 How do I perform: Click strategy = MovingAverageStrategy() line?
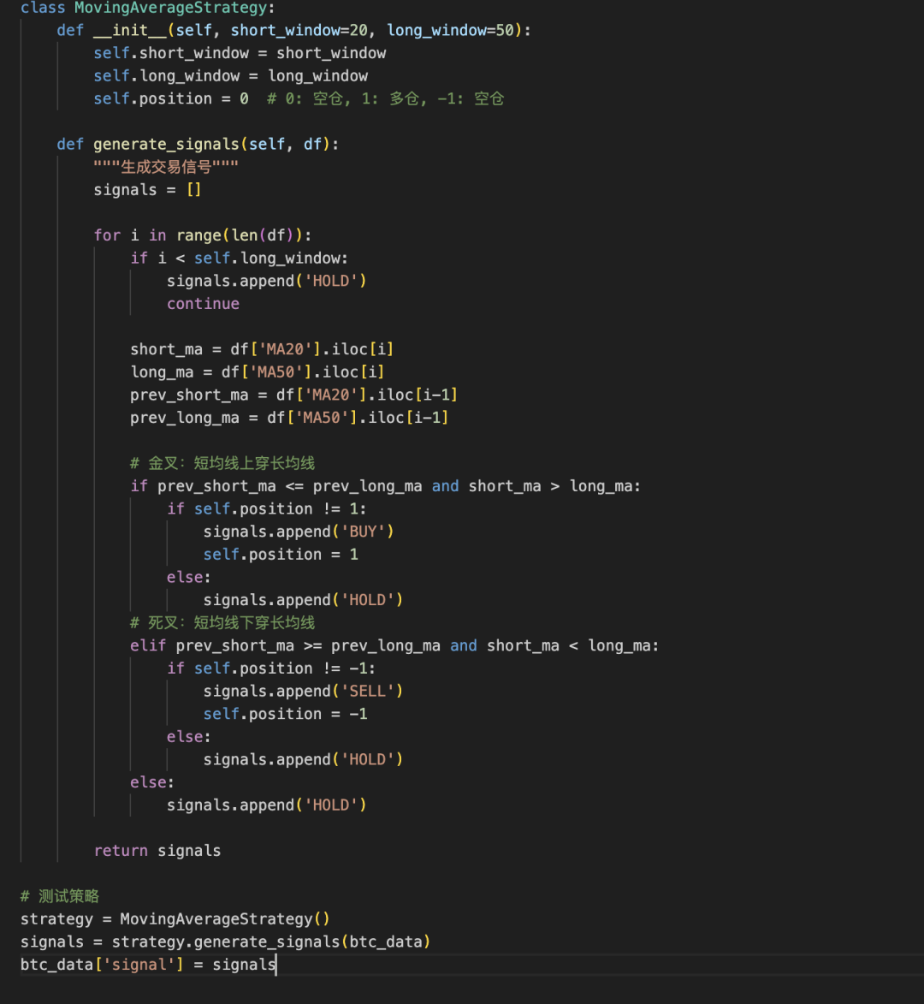coord(175,919)
